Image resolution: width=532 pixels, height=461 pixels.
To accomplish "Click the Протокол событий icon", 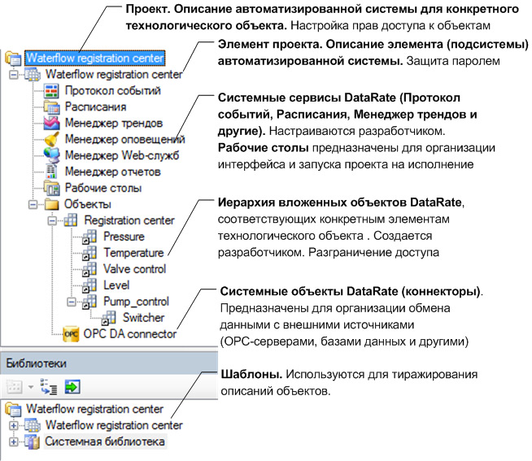I will 51,90.
